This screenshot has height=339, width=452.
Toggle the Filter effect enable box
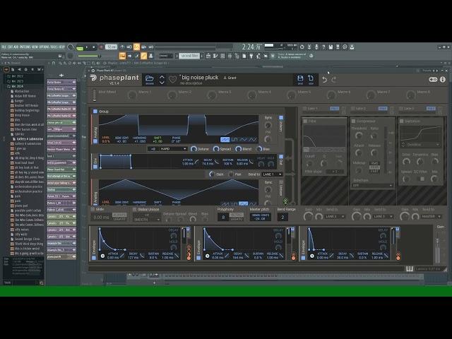click(x=305, y=121)
